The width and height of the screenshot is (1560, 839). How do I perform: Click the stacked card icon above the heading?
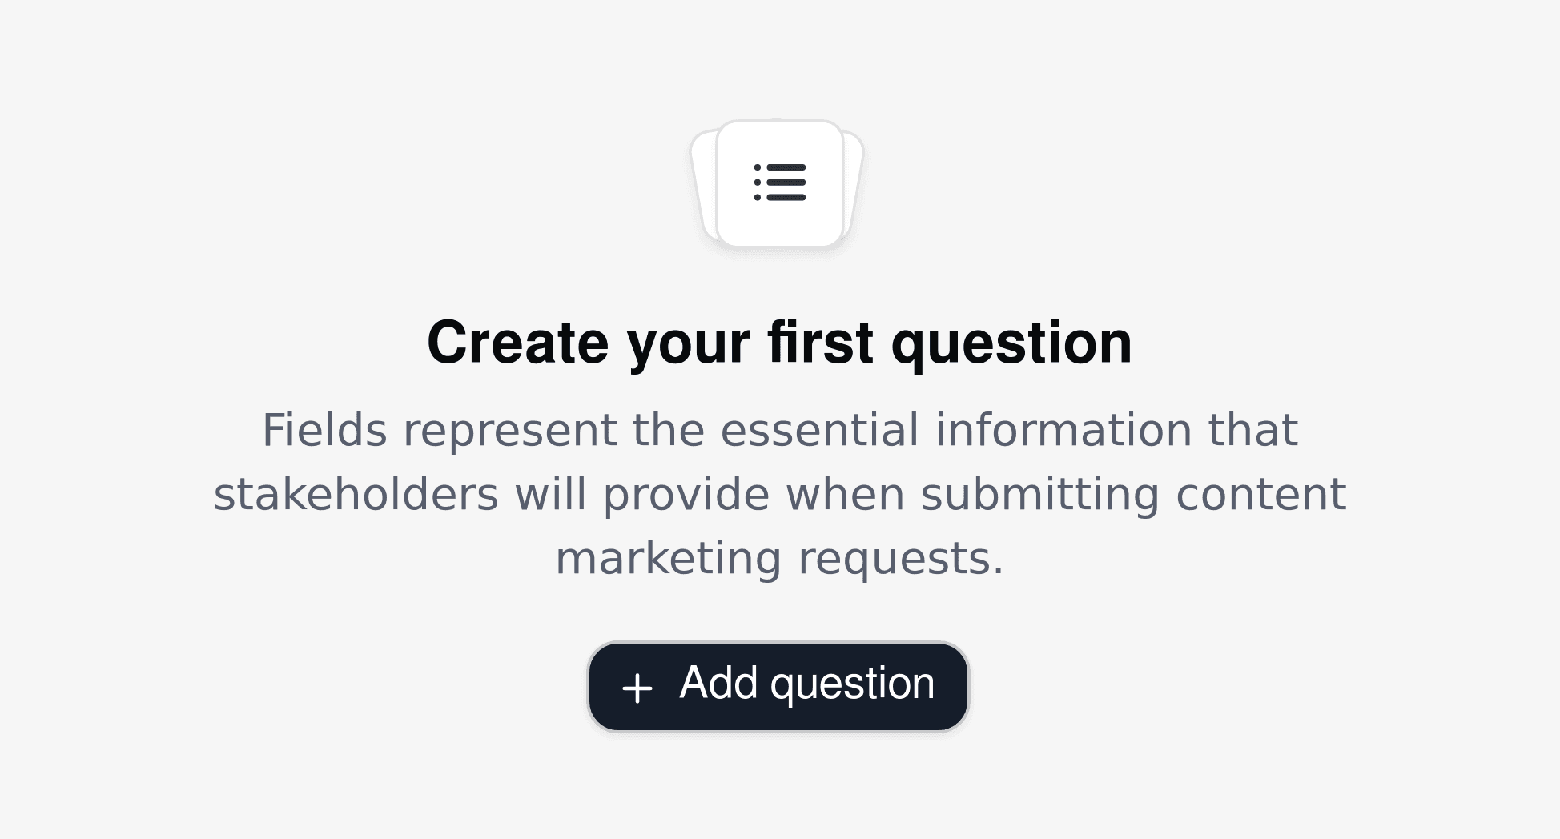(780, 184)
